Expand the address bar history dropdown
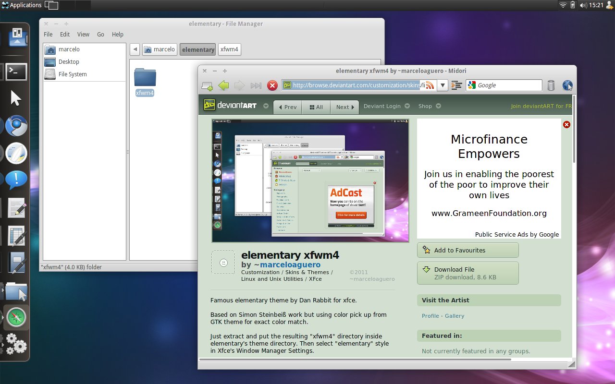The height and width of the screenshot is (384, 615). click(x=443, y=85)
